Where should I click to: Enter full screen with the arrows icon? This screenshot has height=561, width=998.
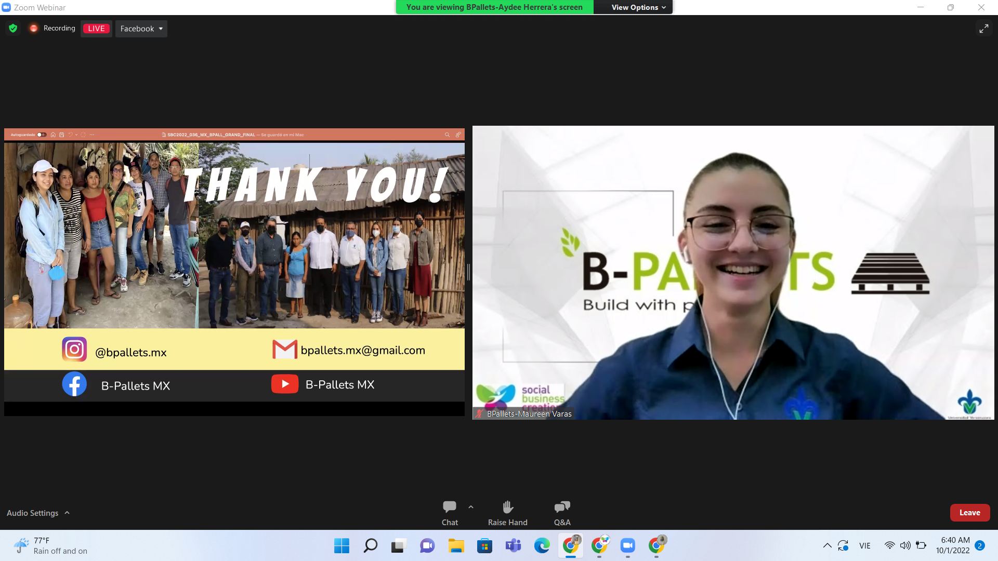pyautogui.click(x=983, y=29)
